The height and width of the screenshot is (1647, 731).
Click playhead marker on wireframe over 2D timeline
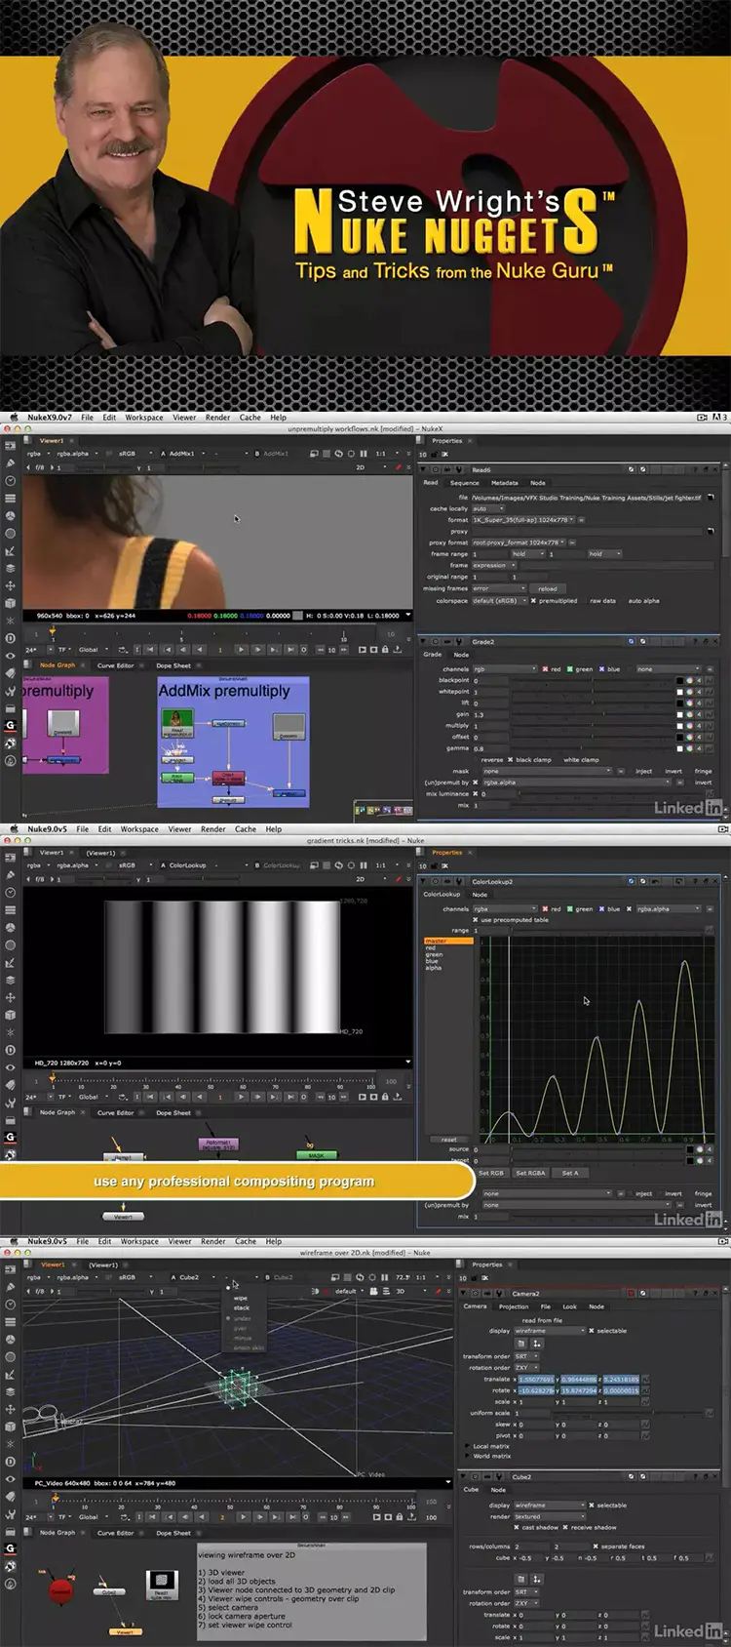pyautogui.click(x=55, y=1498)
